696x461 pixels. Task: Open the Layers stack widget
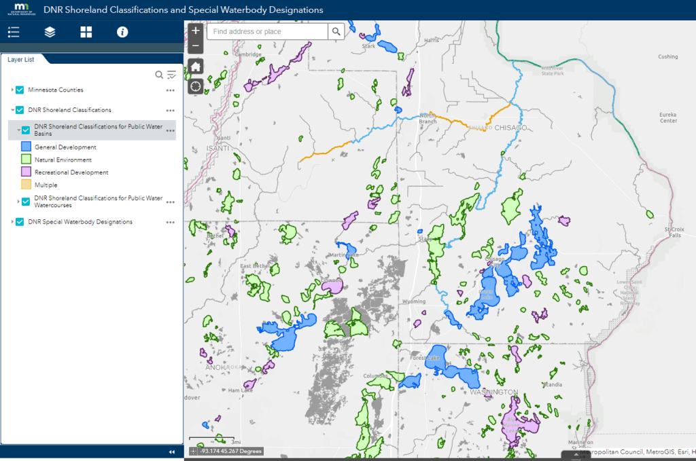click(x=50, y=32)
